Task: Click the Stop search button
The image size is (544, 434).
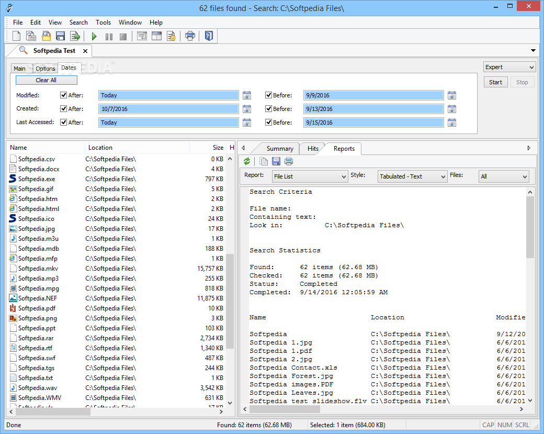Action: [522, 82]
